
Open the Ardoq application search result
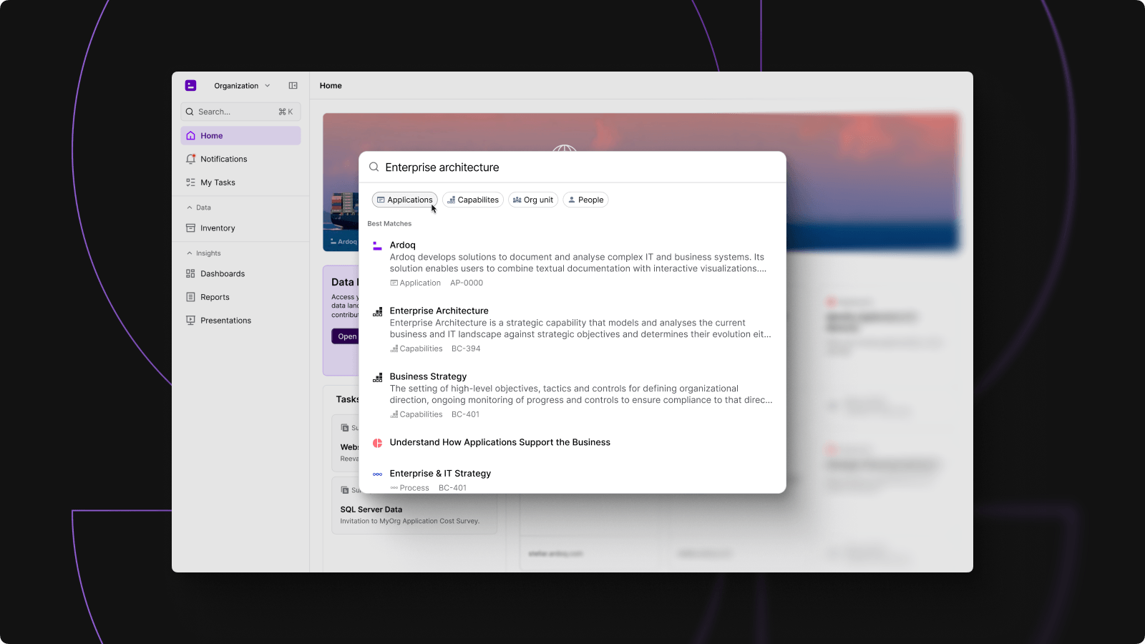point(403,245)
